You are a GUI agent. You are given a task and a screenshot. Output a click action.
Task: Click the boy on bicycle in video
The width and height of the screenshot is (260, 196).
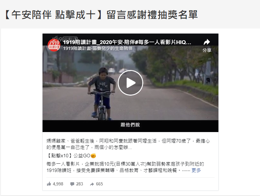[101, 93]
